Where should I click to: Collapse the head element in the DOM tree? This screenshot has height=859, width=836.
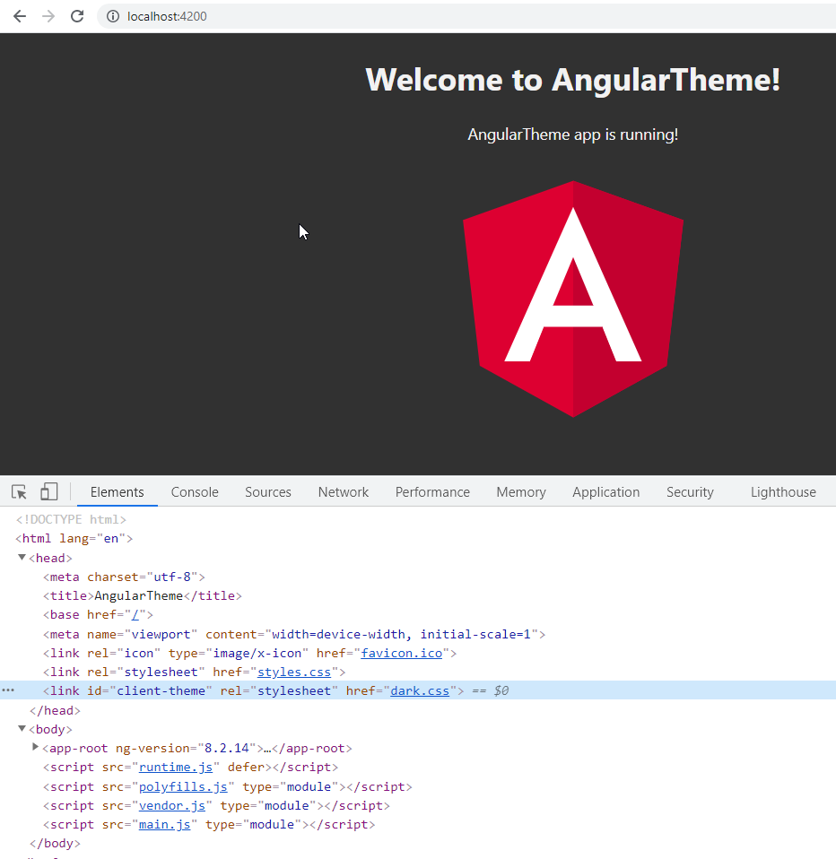[x=22, y=557]
